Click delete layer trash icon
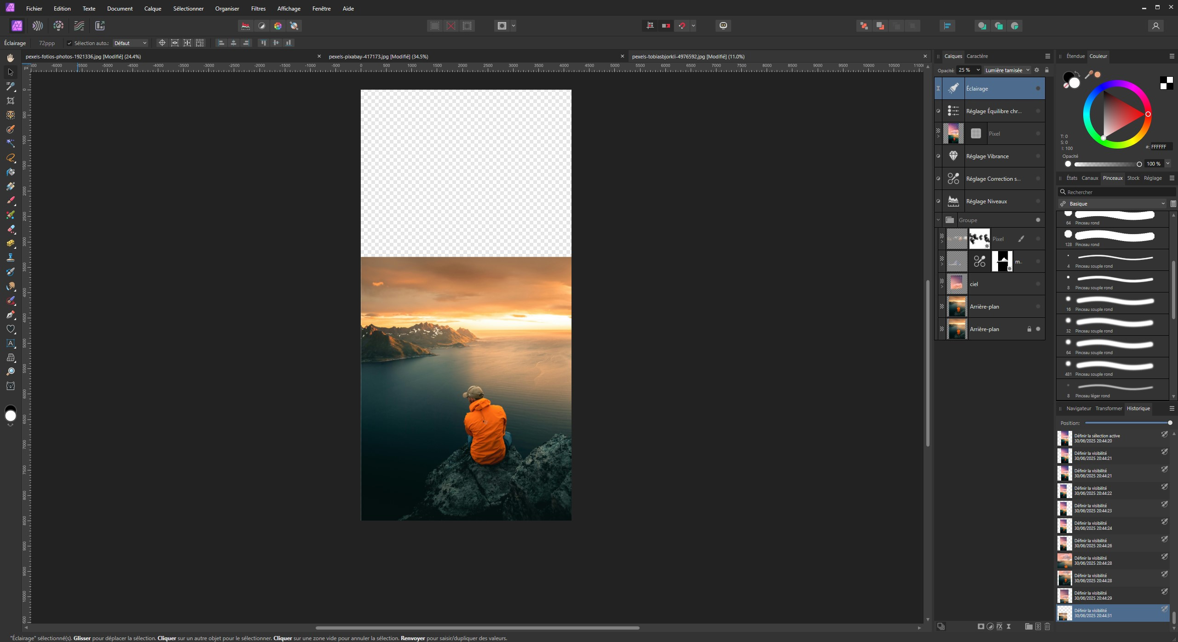Viewport: 1178px width, 642px height. 1047,626
